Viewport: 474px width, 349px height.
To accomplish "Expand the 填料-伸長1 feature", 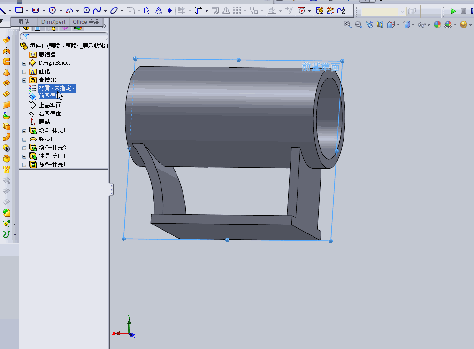I will 24,131.
